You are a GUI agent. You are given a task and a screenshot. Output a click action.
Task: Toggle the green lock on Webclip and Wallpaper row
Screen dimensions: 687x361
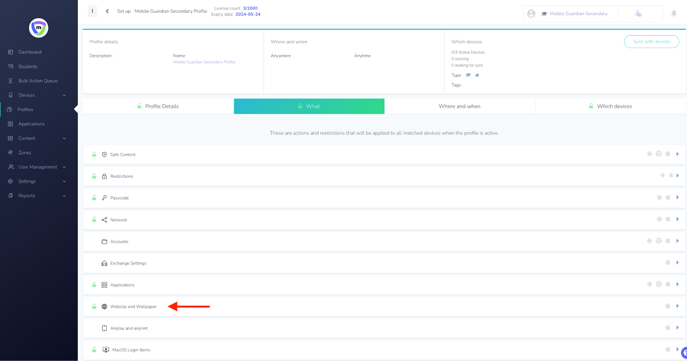94,306
